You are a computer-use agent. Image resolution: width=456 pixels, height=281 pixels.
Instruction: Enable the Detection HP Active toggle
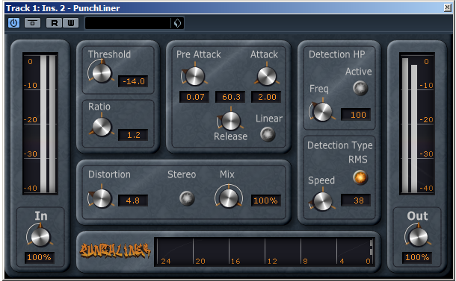360,88
